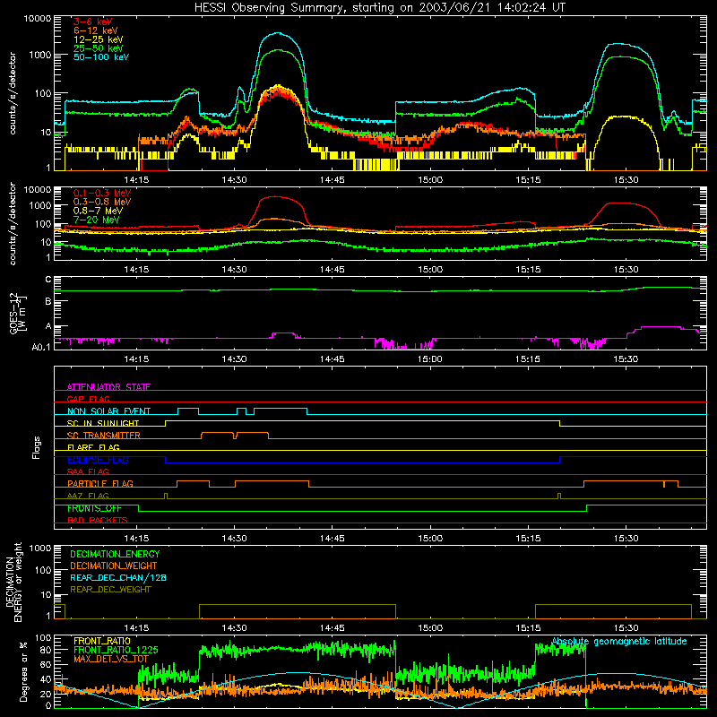Click the orange 'DECIMATION_WEIGHT' legend label
Viewport: 717px width, 717px height.
click(114, 566)
